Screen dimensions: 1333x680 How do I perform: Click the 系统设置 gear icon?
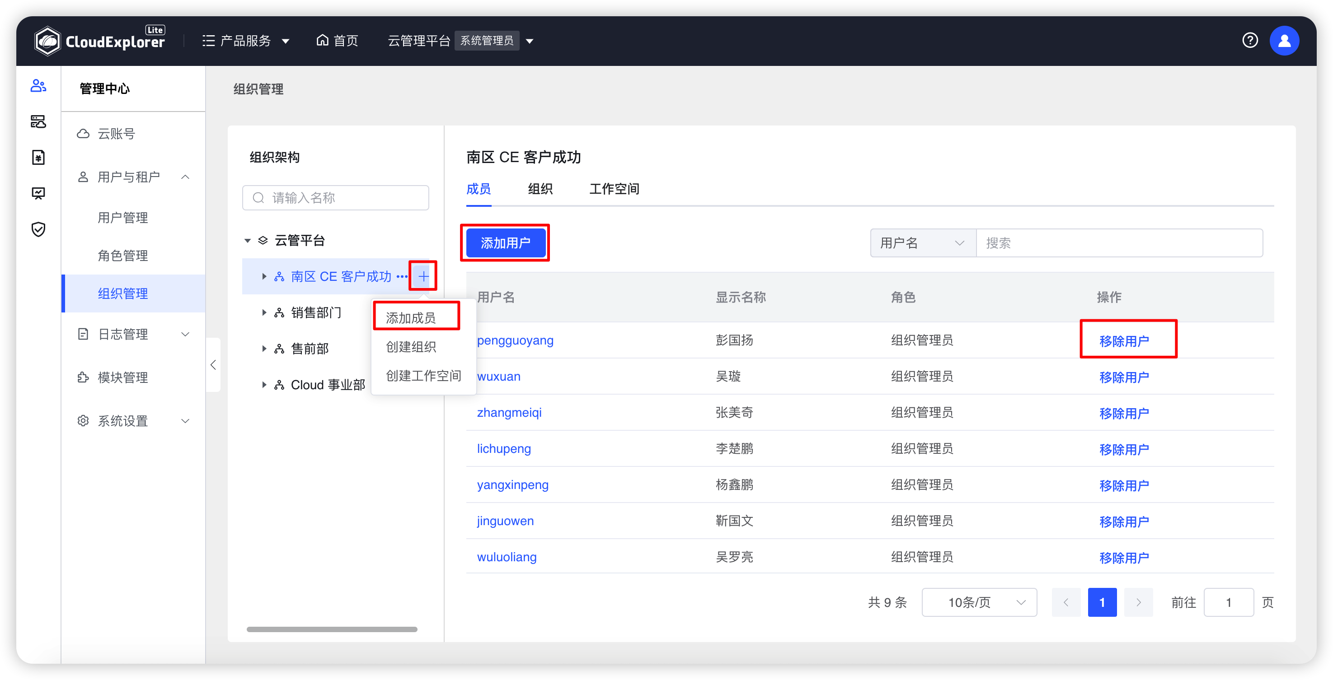coord(83,421)
